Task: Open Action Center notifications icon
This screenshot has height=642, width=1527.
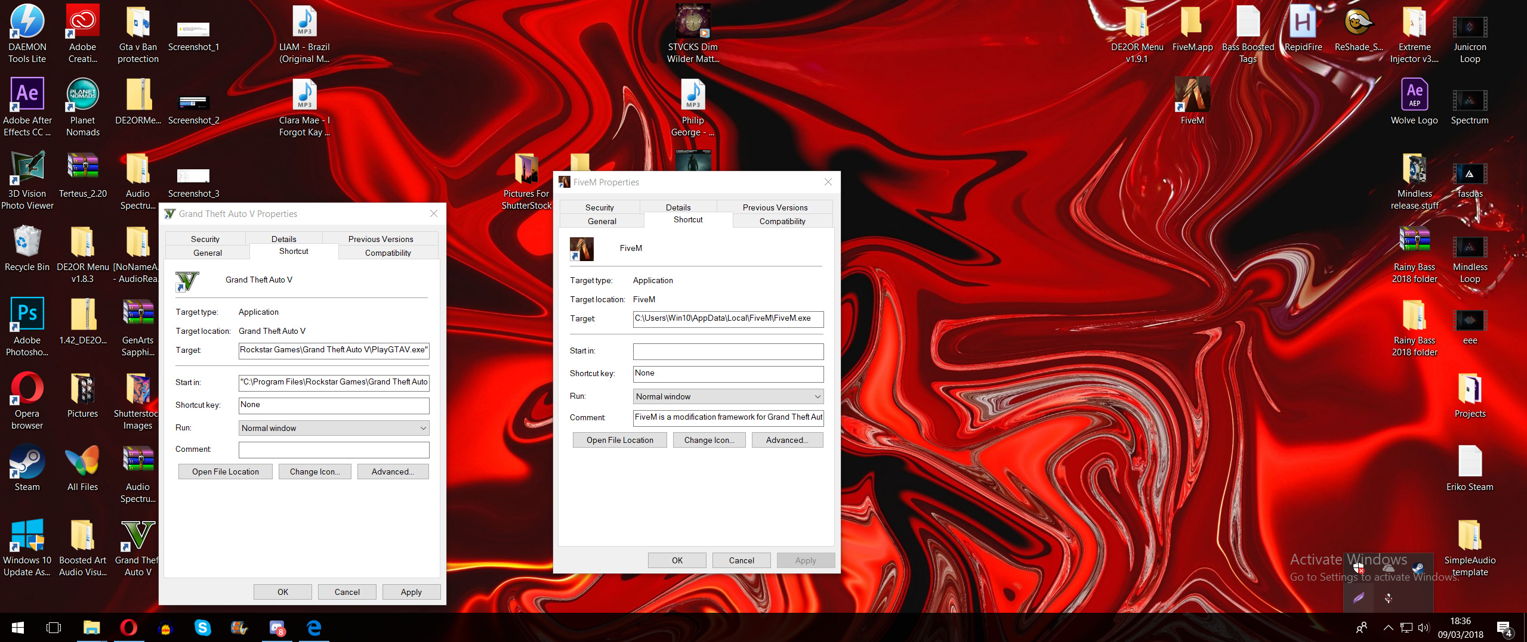Action: coord(1504,628)
